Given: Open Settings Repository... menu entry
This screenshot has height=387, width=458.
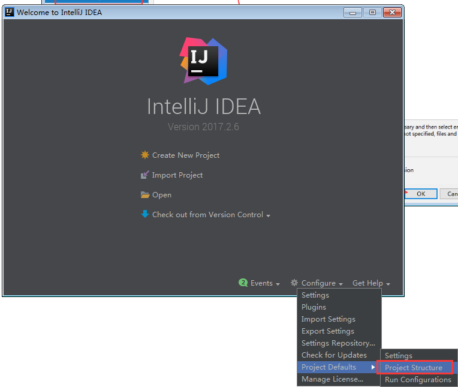Looking at the screenshot, I should (x=339, y=343).
